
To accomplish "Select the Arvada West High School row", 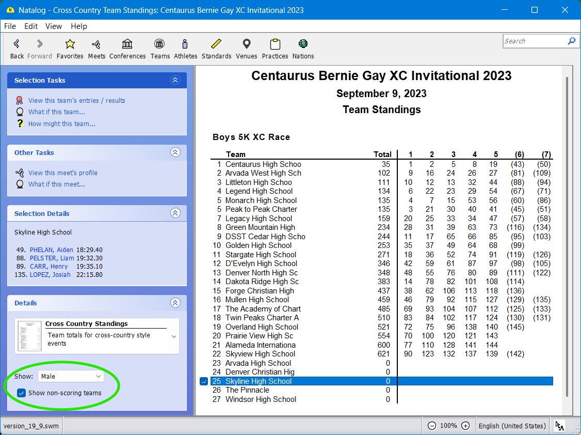I will 382,173.
